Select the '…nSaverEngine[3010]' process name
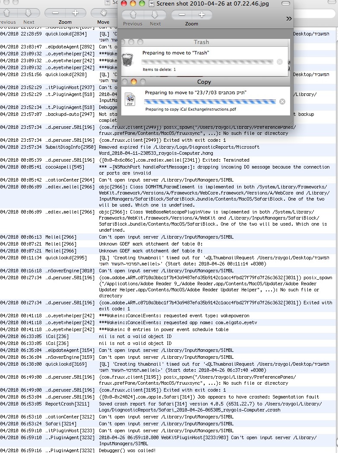 click(70, 271)
